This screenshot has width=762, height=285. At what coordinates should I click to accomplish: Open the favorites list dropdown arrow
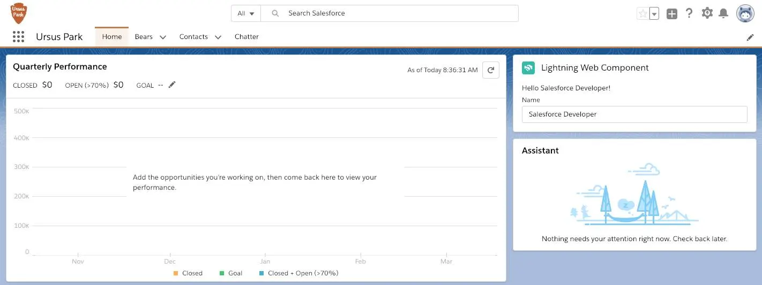click(x=654, y=14)
